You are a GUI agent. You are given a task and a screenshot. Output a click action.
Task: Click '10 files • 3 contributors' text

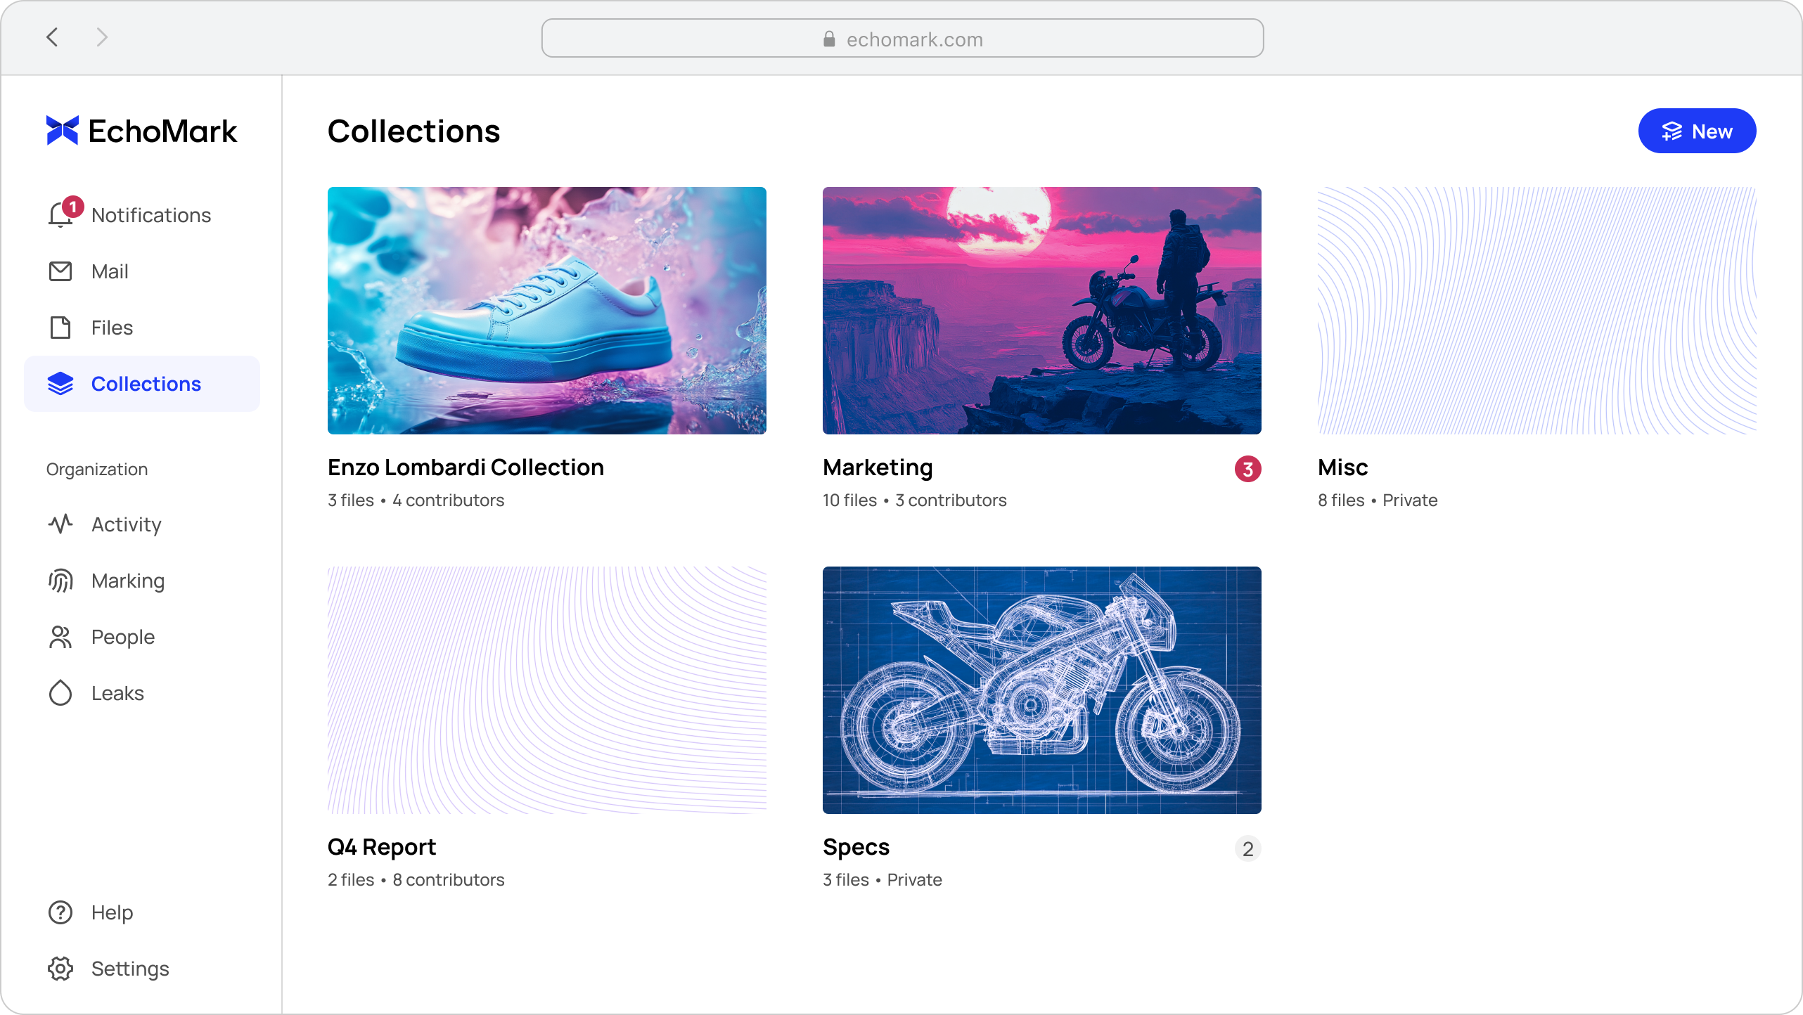[915, 500]
